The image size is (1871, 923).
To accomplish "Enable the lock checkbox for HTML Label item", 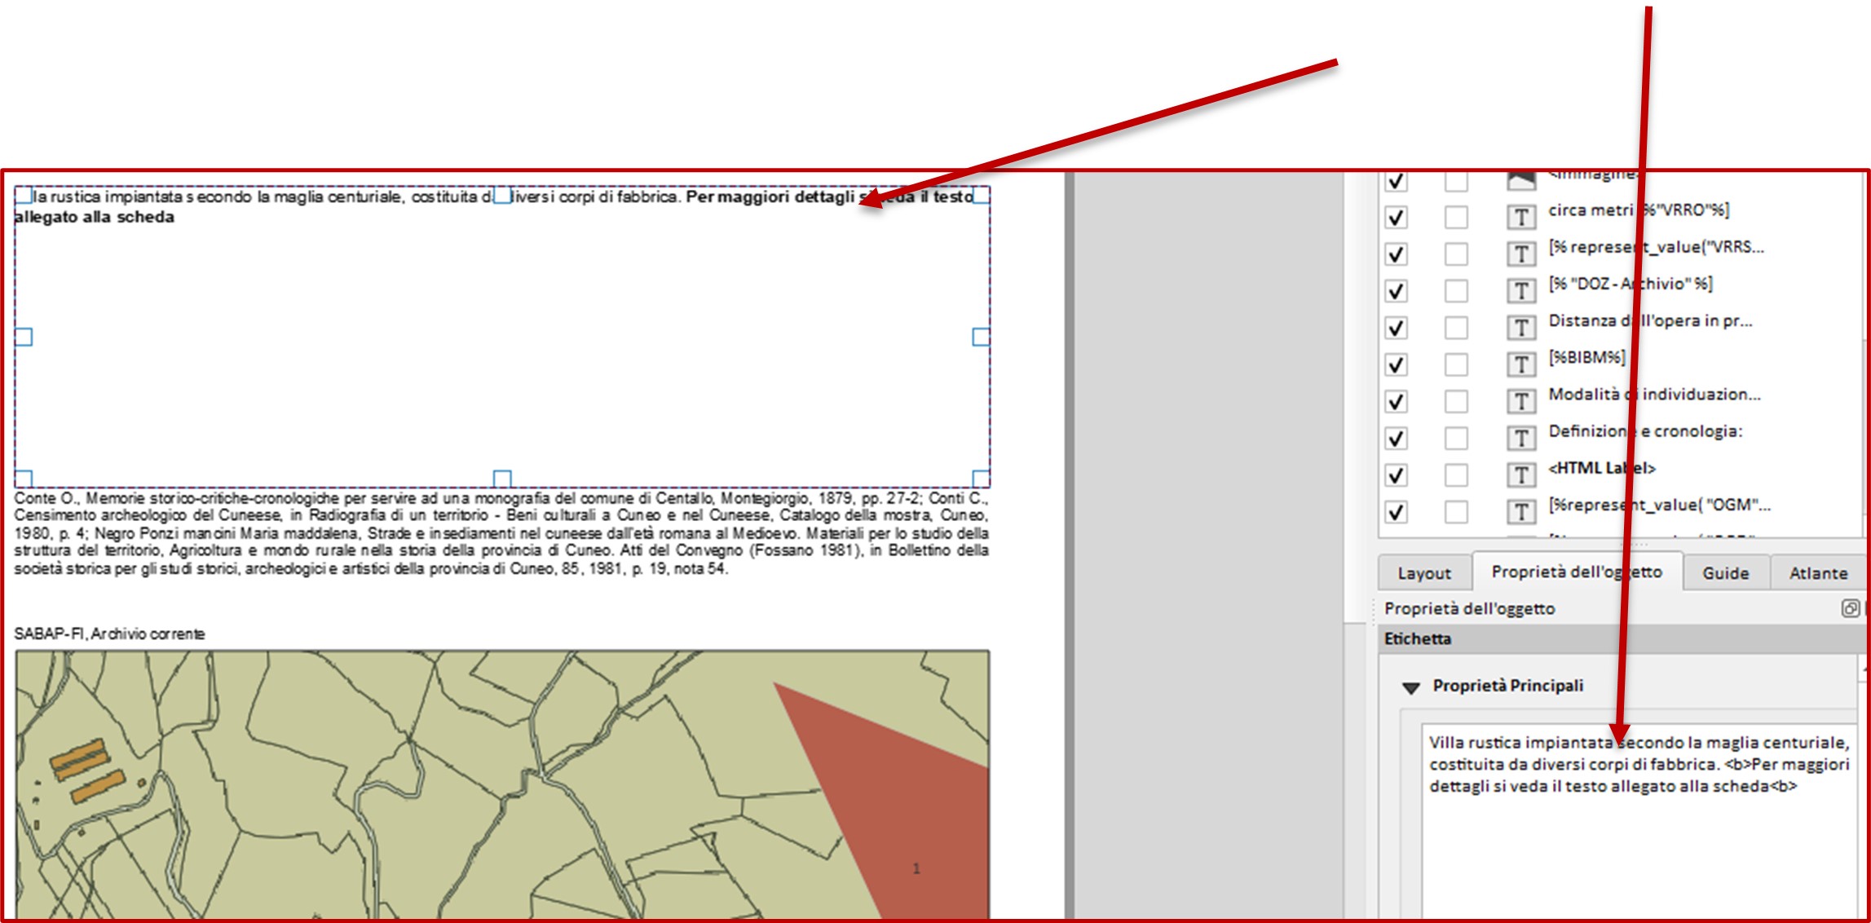I will coord(1456,475).
